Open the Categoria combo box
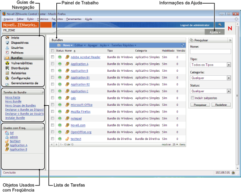This screenshot has width=241, height=193. [x=210, y=78]
